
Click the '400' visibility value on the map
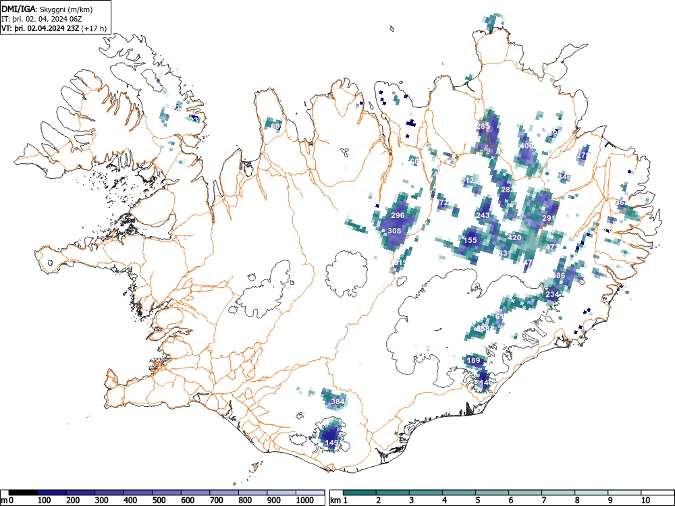coord(527,146)
